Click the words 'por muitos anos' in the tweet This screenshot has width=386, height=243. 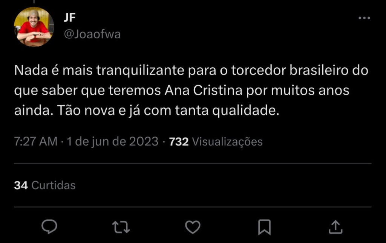(x=298, y=91)
